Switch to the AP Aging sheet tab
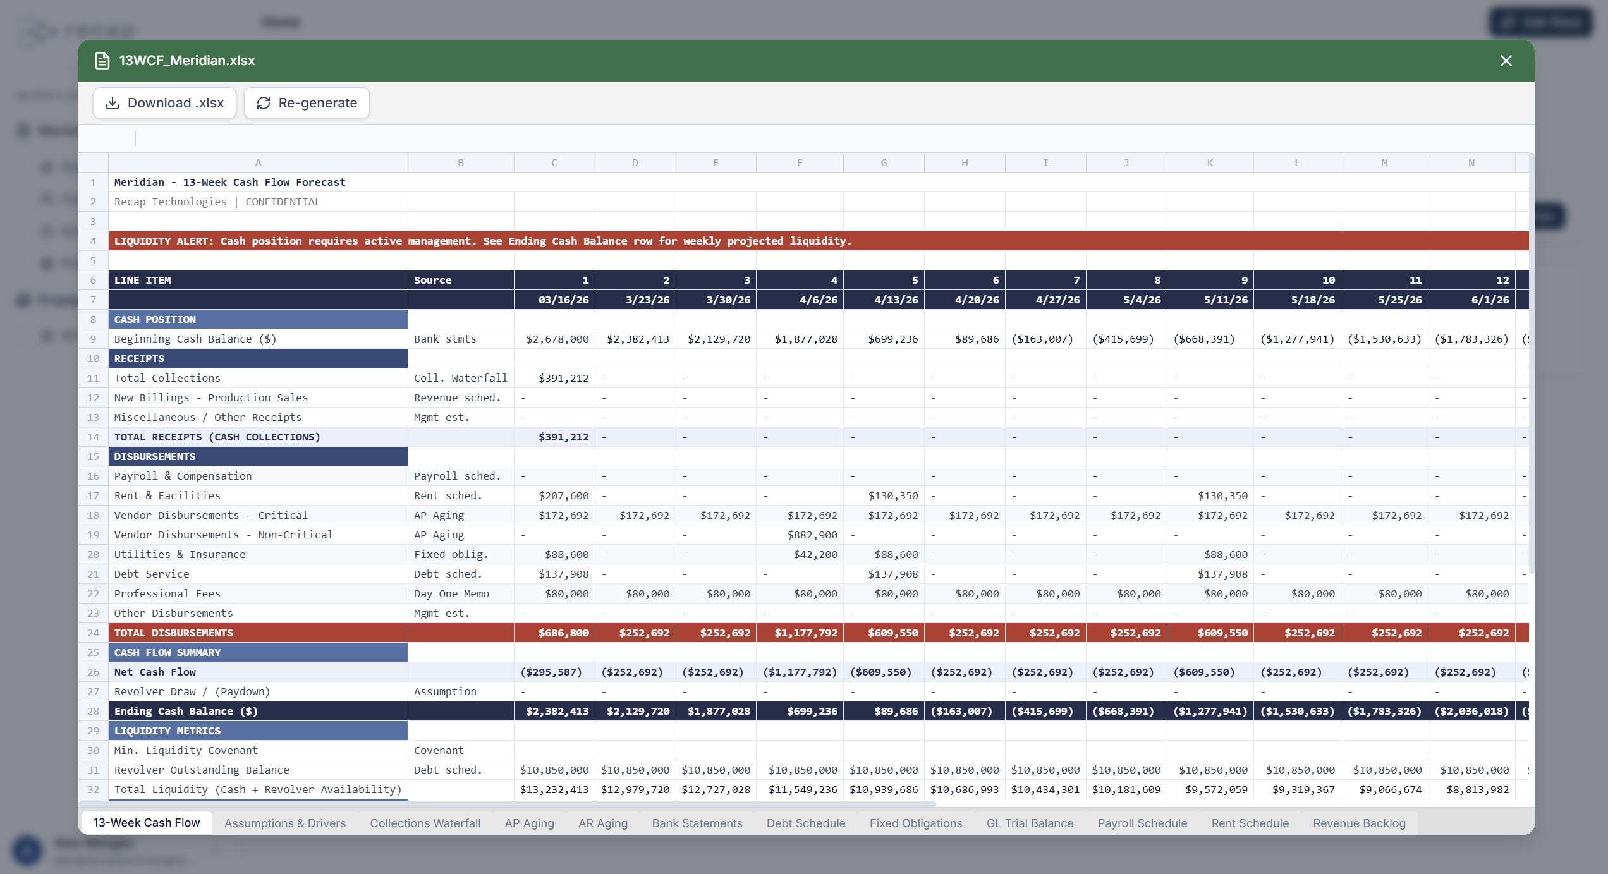 click(x=529, y=823)
